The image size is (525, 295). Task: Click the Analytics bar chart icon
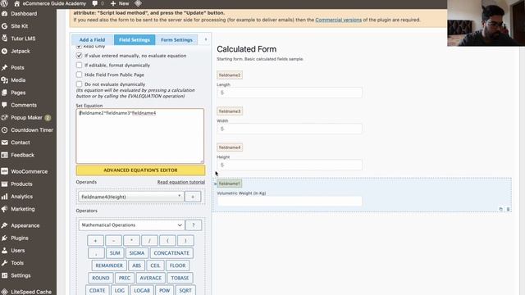[x=4, y=197]
